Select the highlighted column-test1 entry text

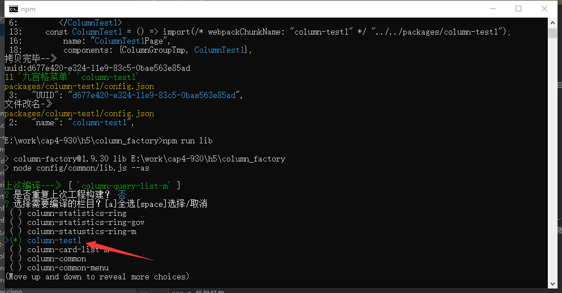[x=54, y=241]
